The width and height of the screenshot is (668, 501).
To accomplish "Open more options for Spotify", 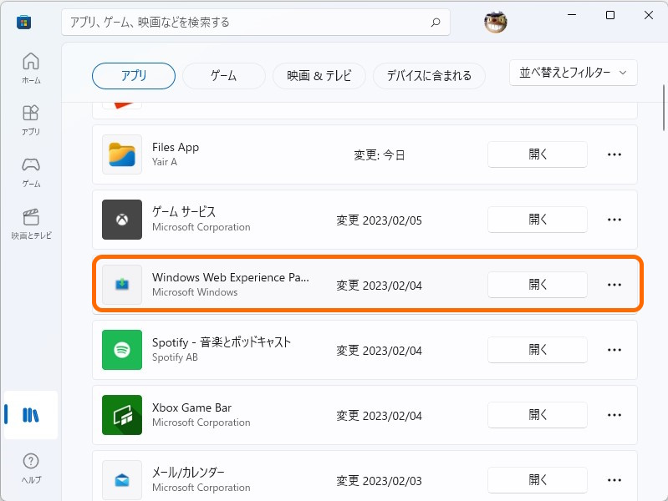I will (614, 350).
